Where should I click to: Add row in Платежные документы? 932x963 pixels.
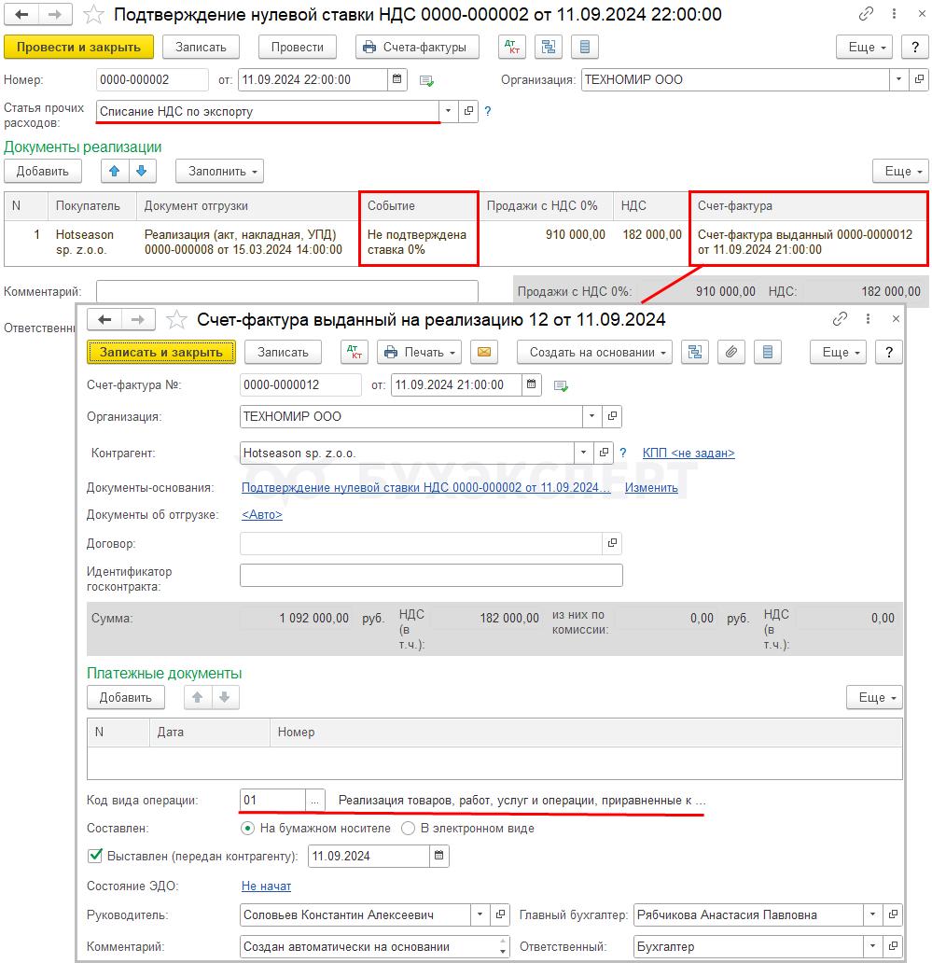click(126, 697)
